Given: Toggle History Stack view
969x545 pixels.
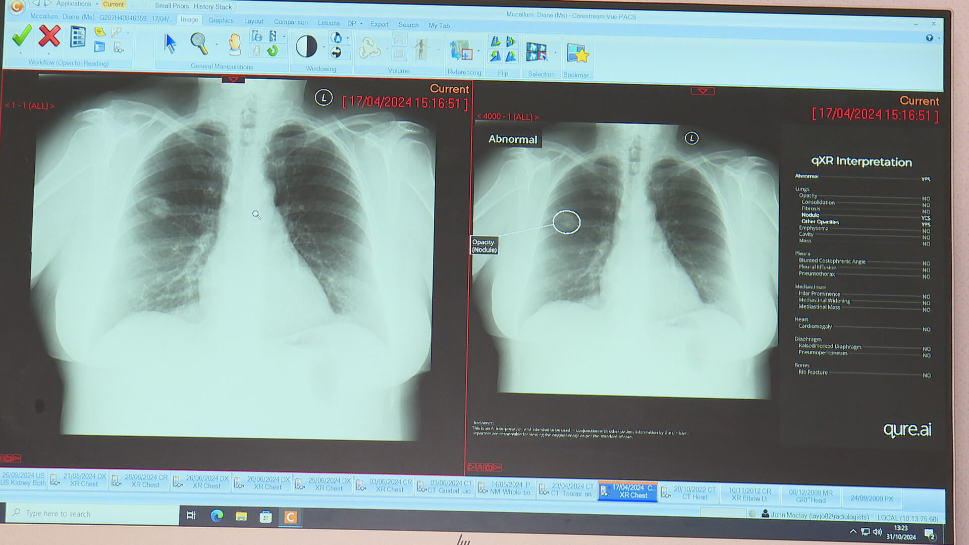Looking at the screenshot, I should (x=212, y=7).
